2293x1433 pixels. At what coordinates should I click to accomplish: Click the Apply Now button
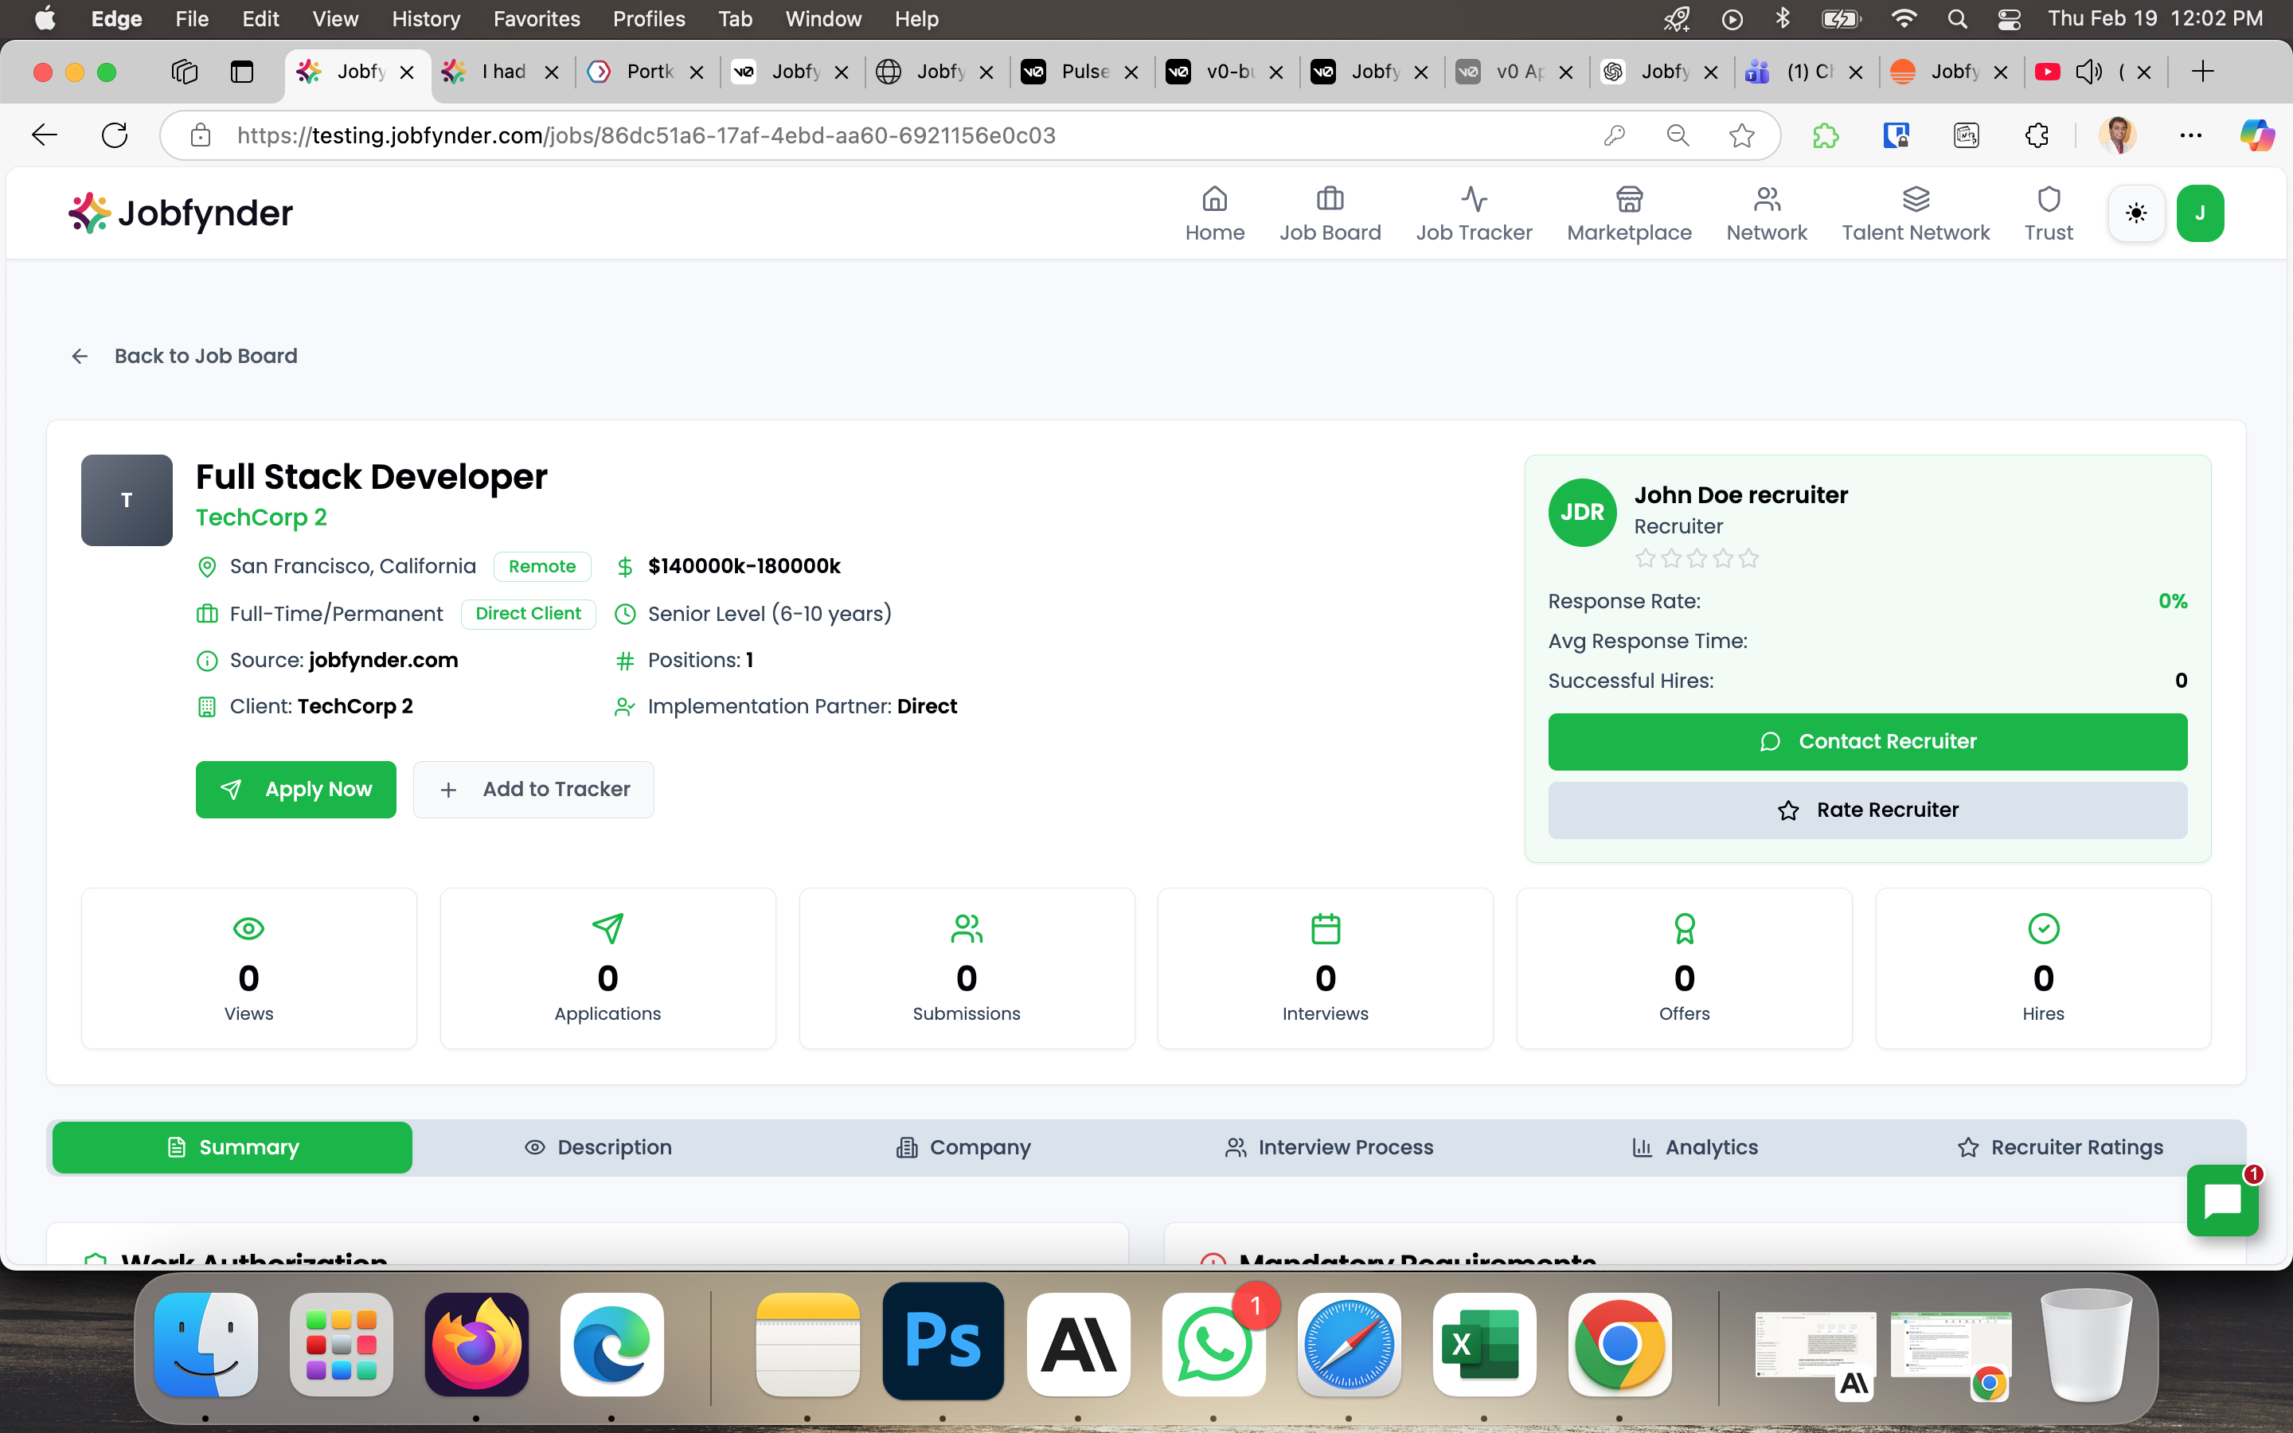click(295, 790)
